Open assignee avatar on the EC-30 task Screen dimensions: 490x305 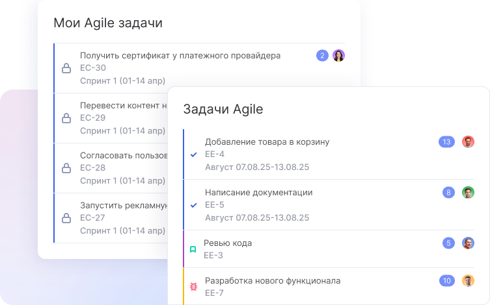click(338, 55)
